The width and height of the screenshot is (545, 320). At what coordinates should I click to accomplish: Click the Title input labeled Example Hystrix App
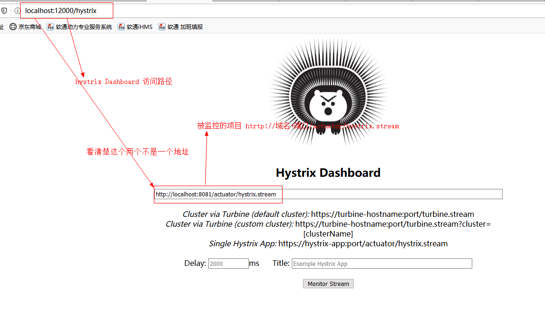[x=381, y=264]
